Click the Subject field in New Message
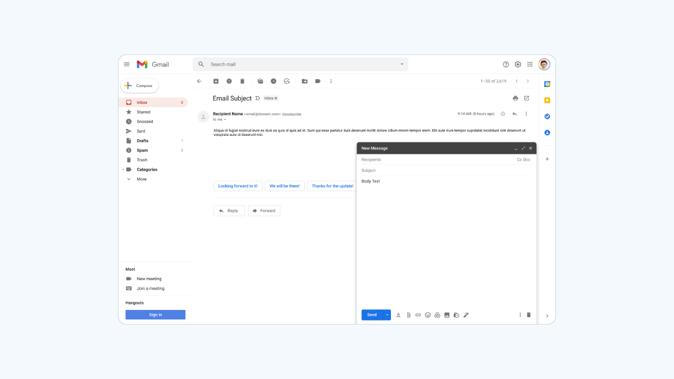 [x=444, y=171]
